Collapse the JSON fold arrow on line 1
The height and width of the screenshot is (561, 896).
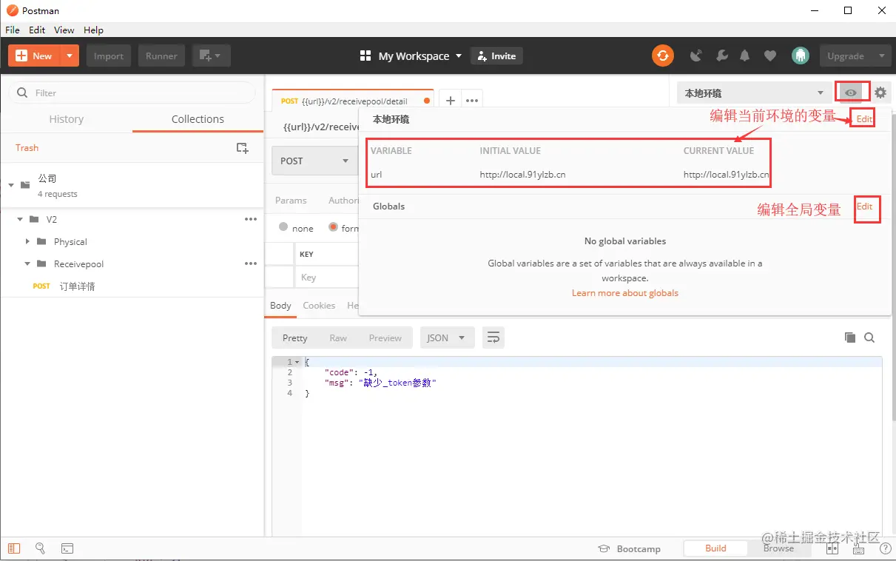coord(297,362)
